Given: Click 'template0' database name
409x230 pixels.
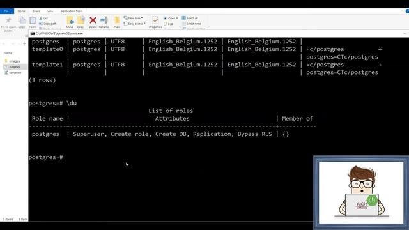Looking at the screenshot, I should click(x=47, y=49).
